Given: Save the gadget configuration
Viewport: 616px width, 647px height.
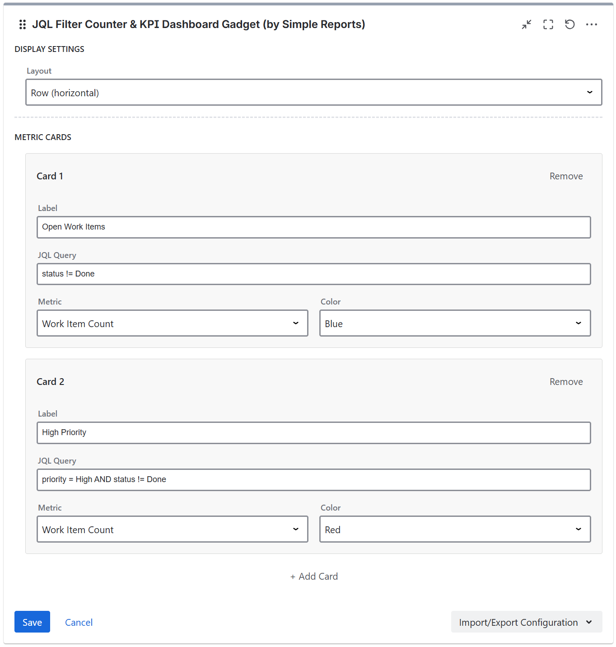Looking at the screenshot, I should click(32, 622).
